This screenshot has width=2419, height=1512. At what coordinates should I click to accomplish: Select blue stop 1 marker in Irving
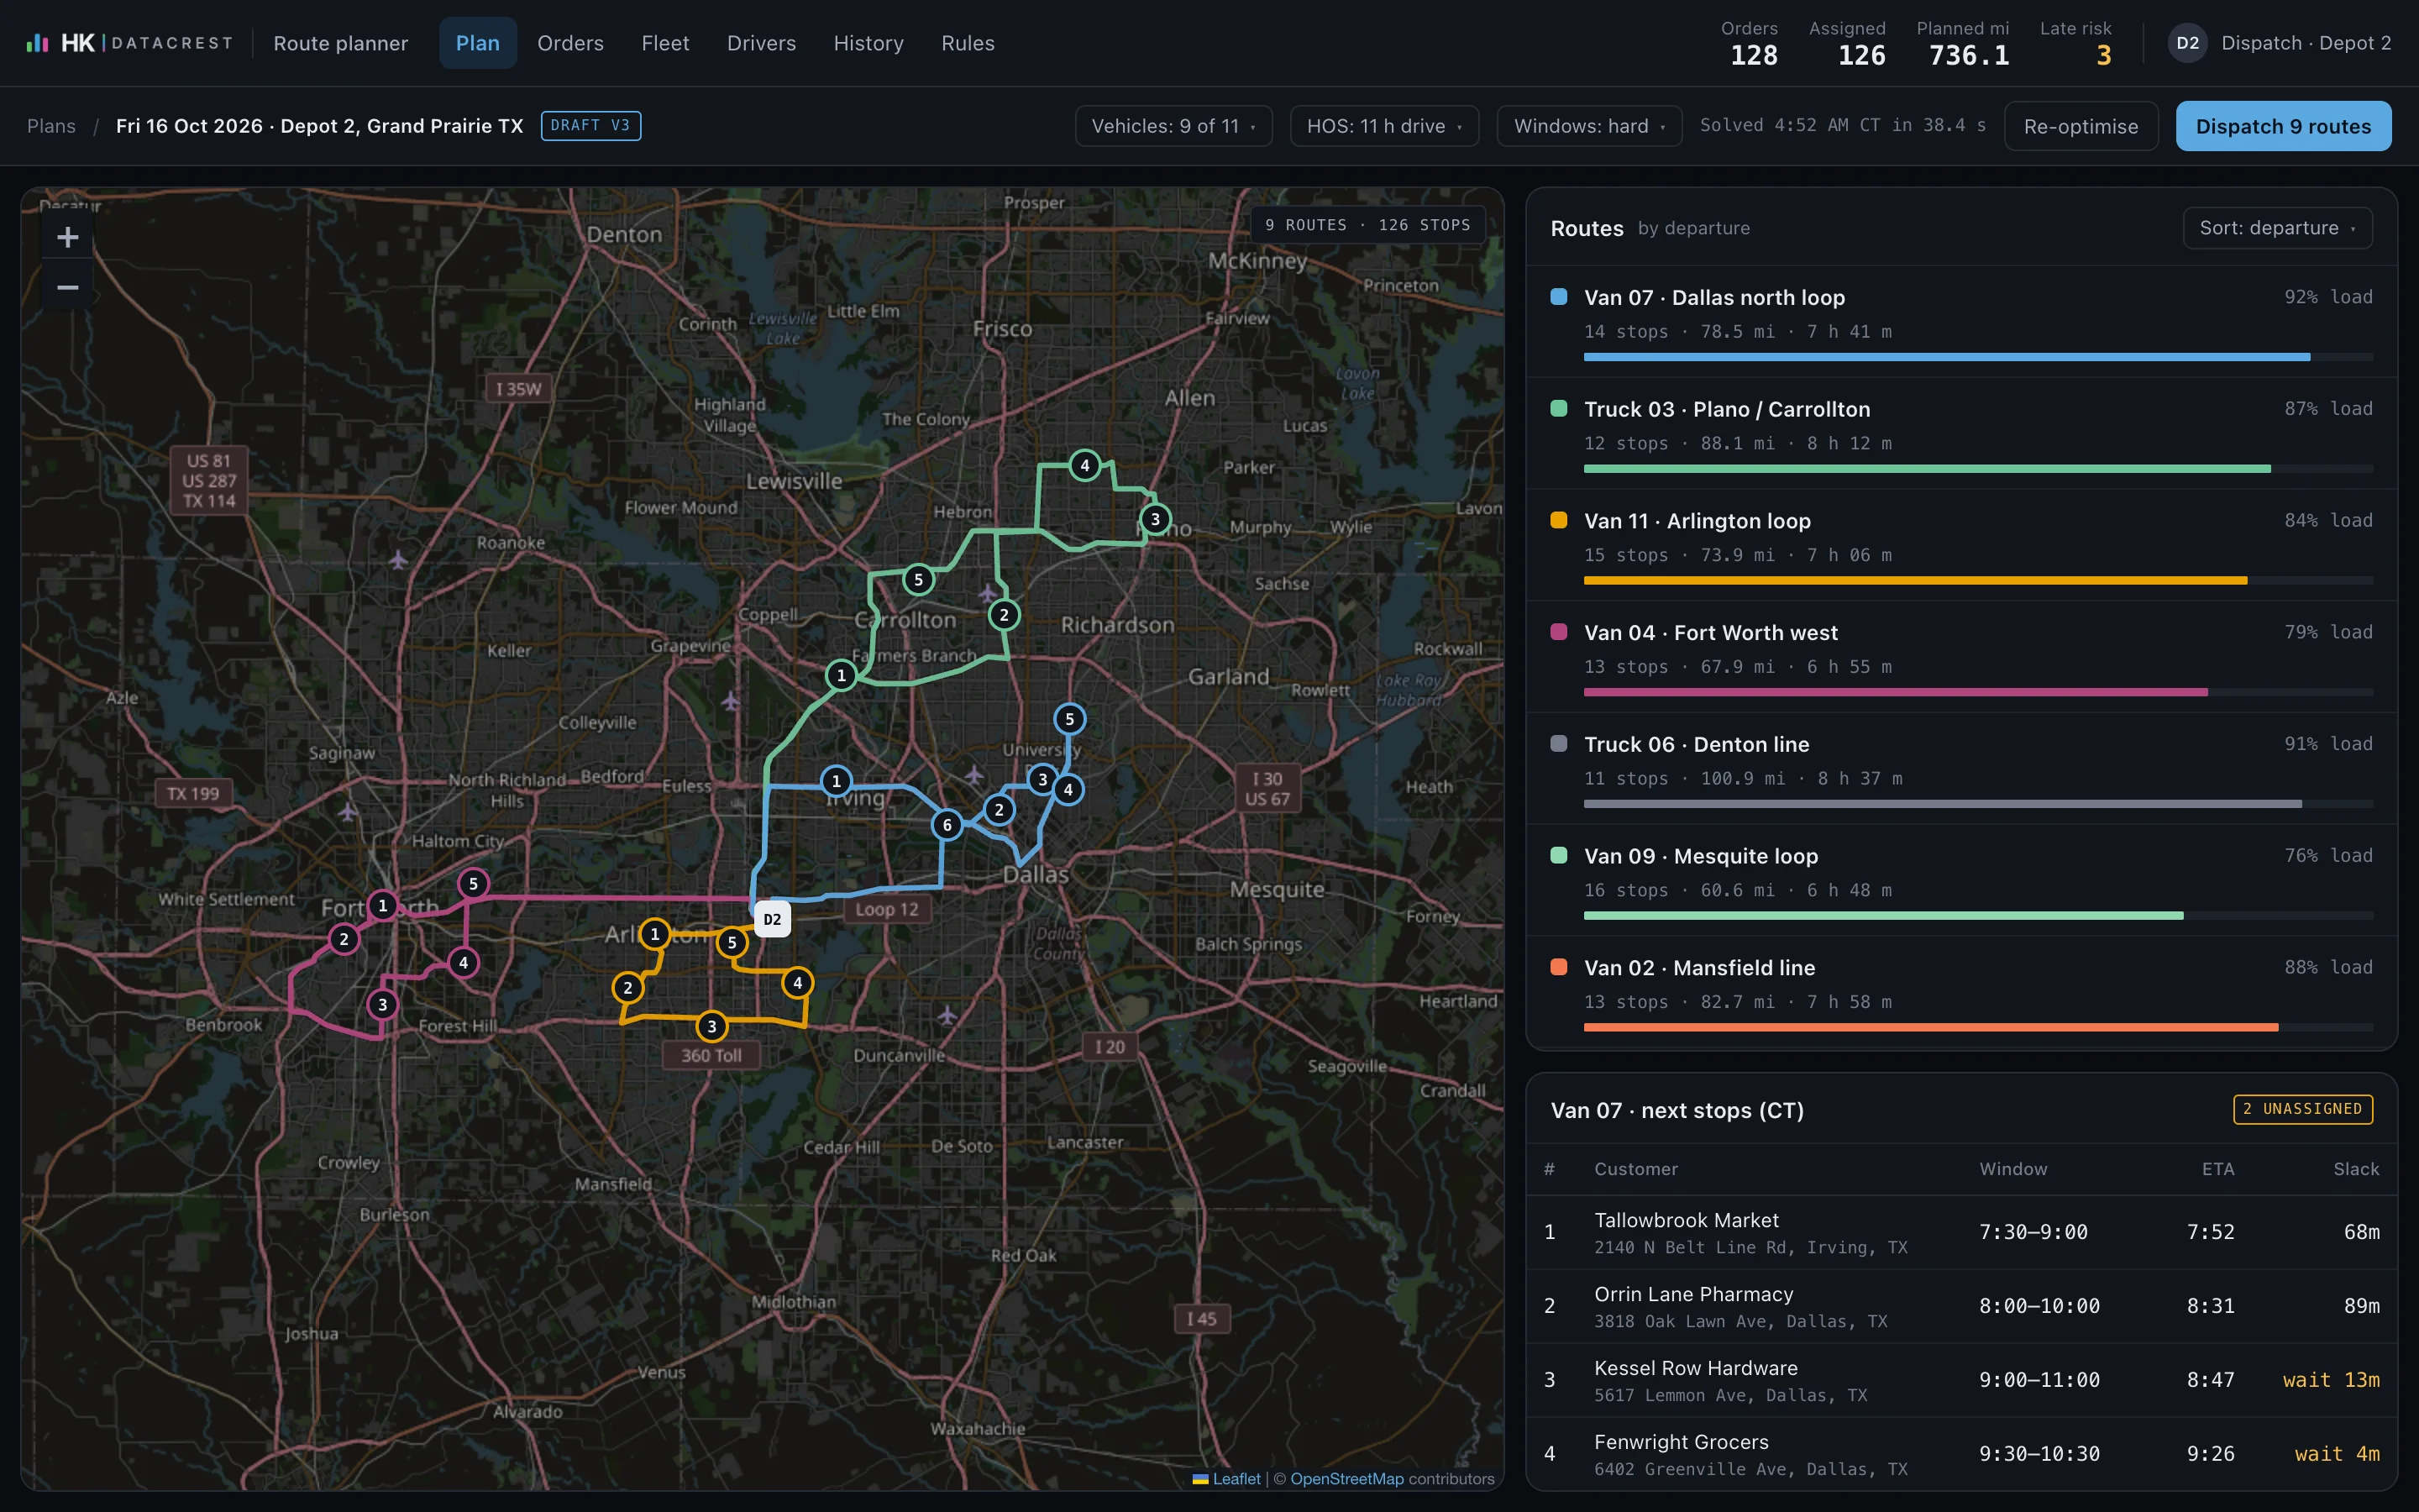(837, 781)
